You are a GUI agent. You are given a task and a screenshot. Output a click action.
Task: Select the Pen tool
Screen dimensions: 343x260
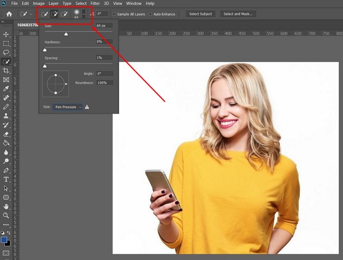(6, 170)
